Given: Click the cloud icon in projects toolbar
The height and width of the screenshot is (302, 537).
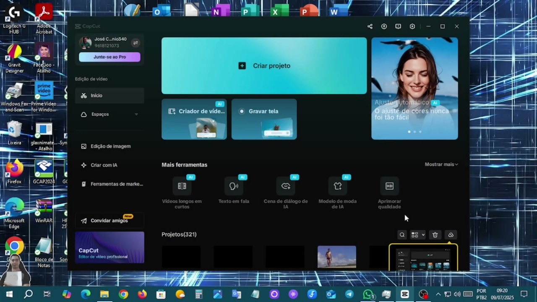Looking at the screenshot, I should click(451, 235).
